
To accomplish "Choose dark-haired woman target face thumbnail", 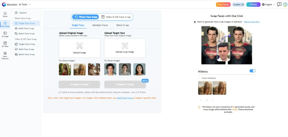I will coord(139,69).
